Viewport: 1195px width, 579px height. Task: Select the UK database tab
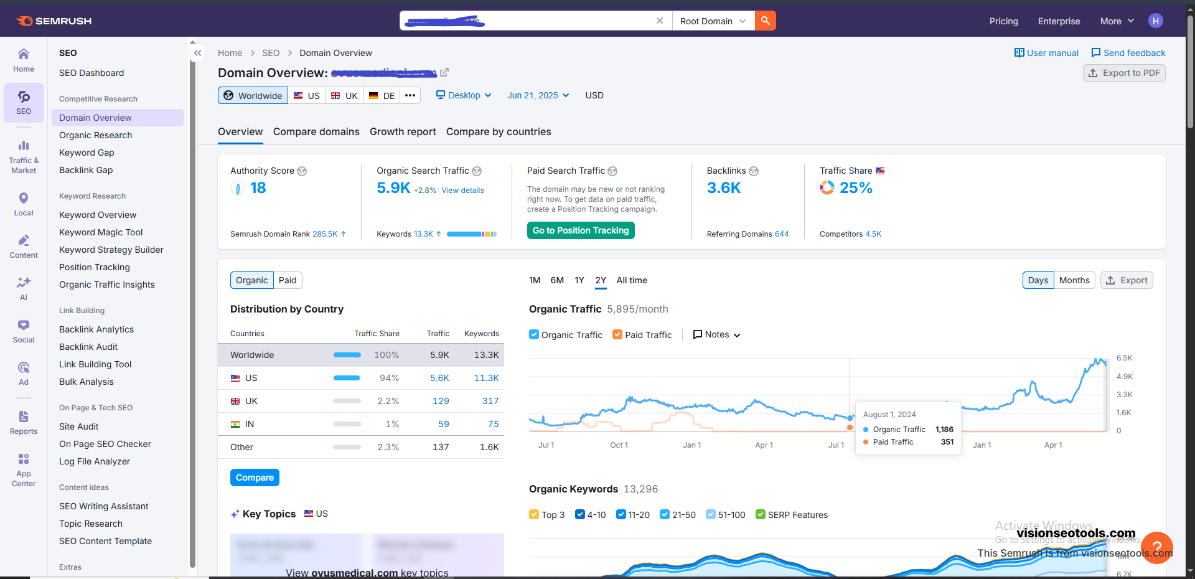(x=344, y=95)
